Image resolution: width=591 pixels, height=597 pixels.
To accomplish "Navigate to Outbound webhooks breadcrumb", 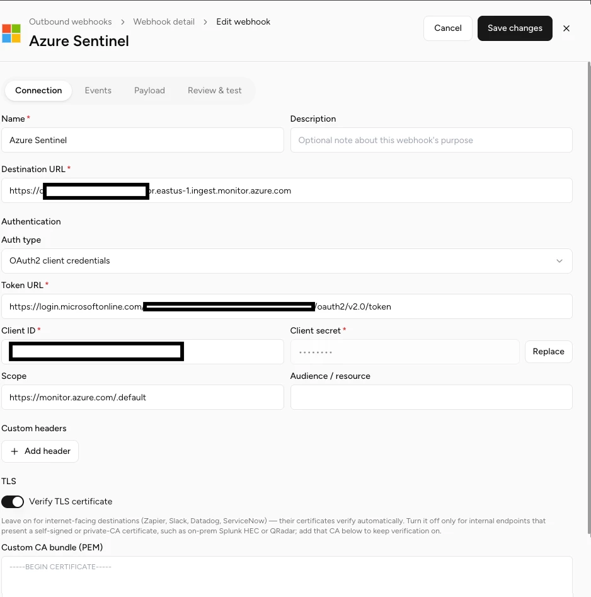I will (x=71, y=21).
